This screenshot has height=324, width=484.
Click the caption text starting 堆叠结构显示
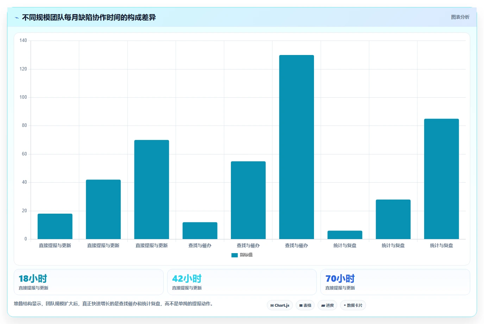coord(113,304)
